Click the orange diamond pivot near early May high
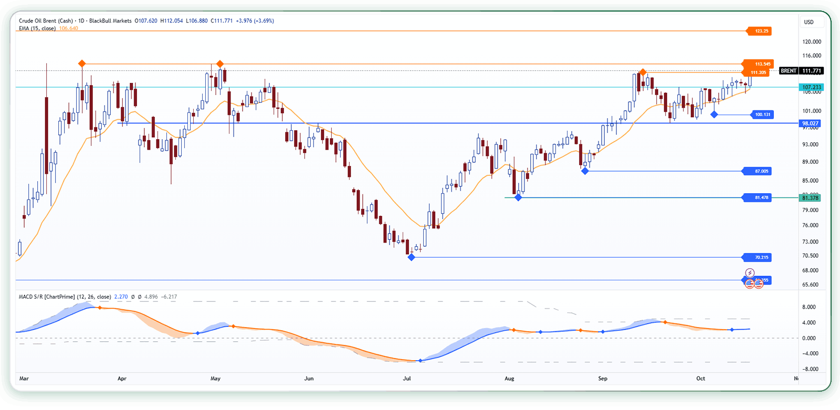The height and width of the screenshot is (410, 840). pos(220,64)
